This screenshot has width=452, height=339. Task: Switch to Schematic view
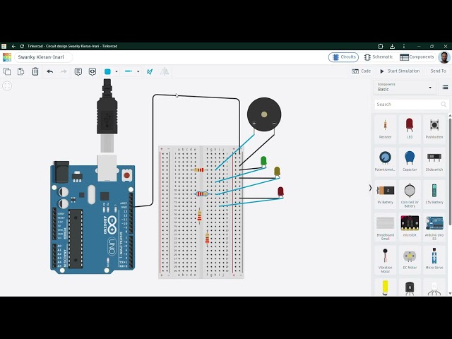379,57
